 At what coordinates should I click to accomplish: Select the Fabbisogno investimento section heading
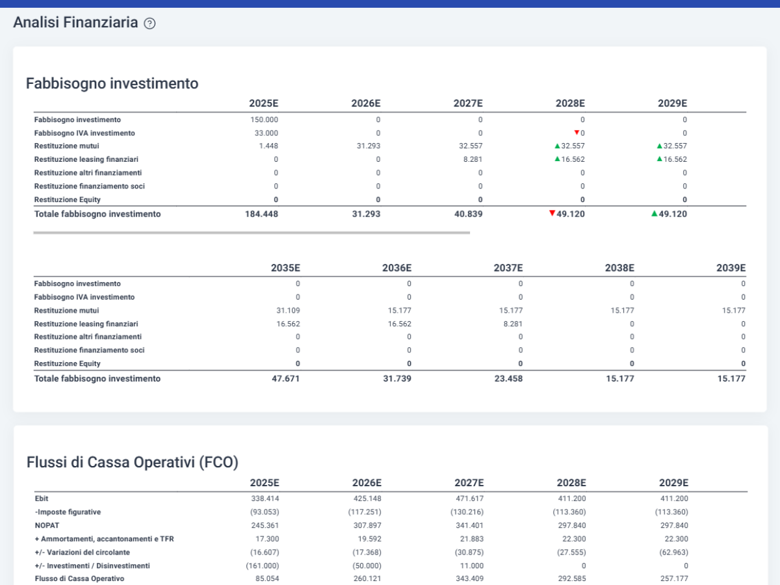pyautogui.click(x=112, y=83)
